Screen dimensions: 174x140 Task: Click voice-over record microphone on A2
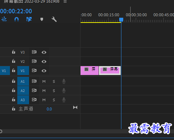click(x=64, y=91)
